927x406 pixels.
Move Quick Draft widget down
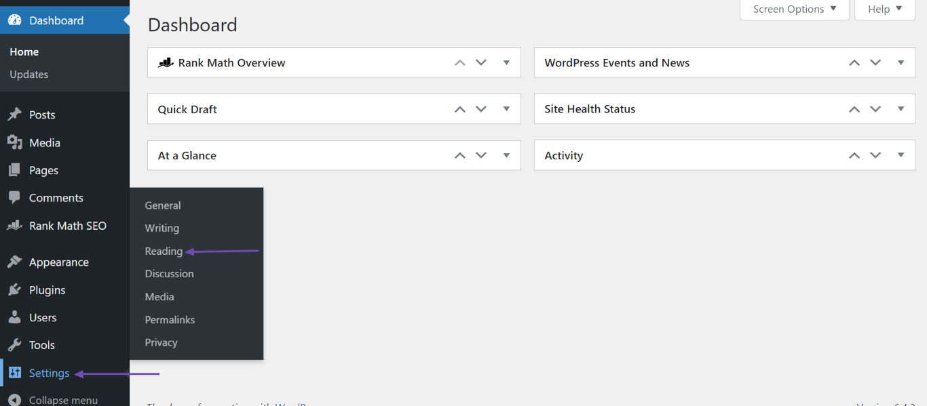pos(481,109)
